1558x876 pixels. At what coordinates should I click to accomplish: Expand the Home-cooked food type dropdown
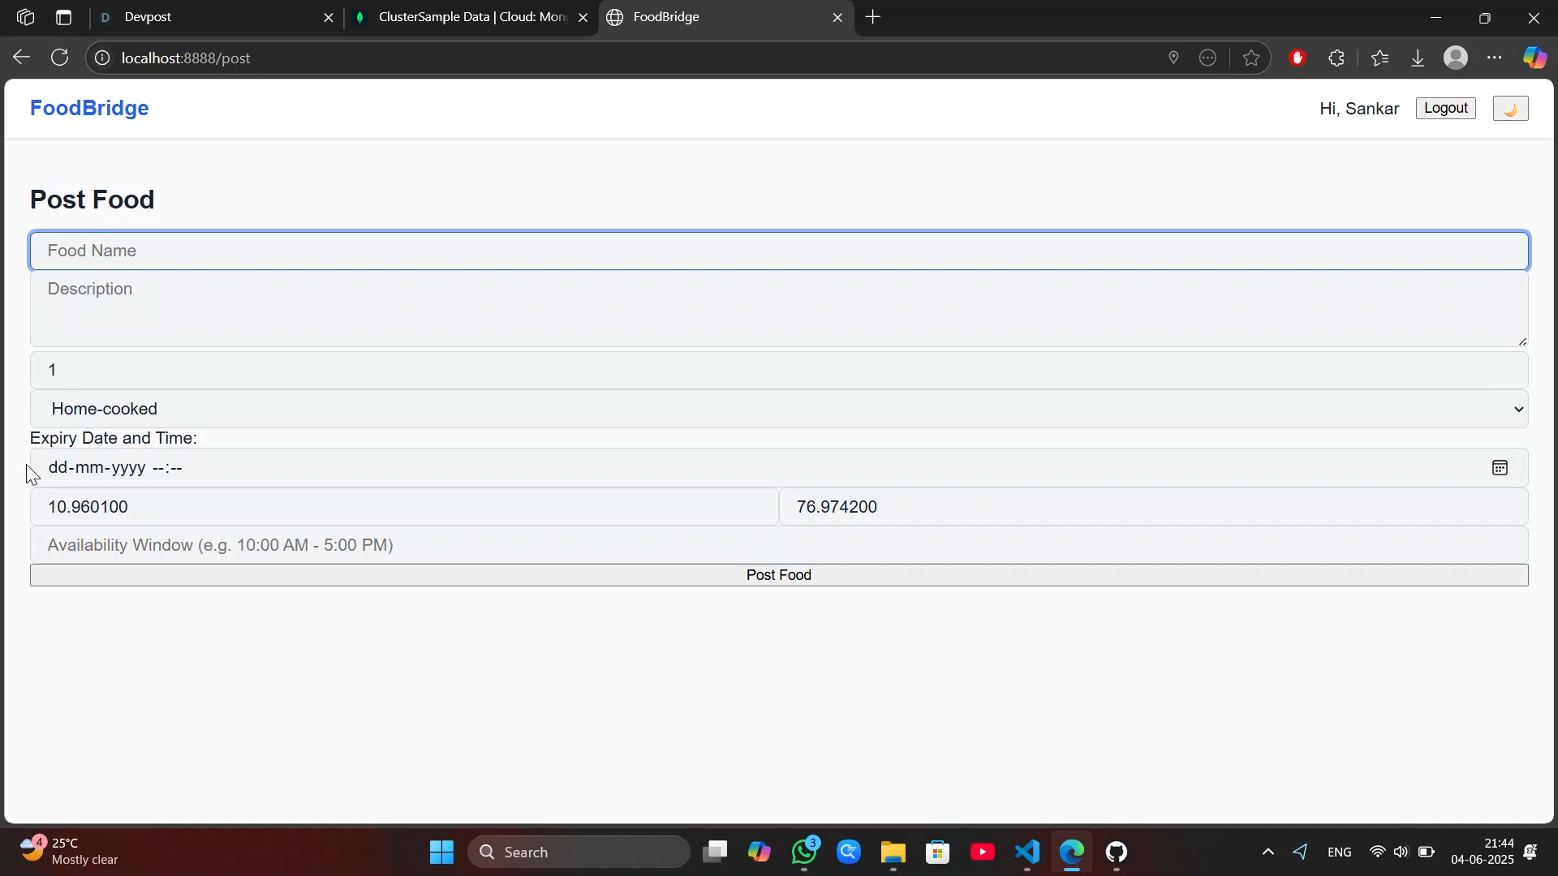click(779, 409)
